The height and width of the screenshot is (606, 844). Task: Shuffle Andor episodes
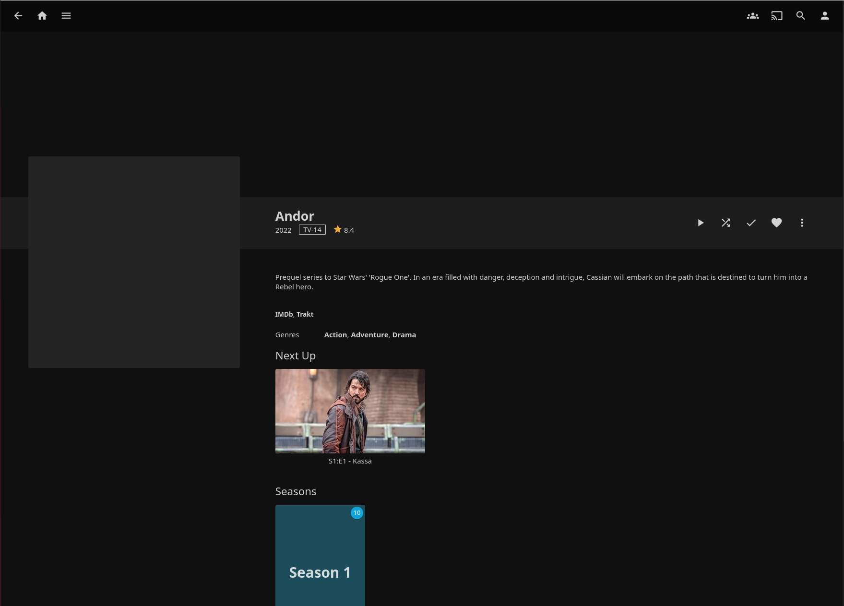point(725,223)
